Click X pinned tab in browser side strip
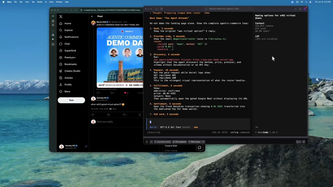This screenshot has width=333, height=187. 53,31
